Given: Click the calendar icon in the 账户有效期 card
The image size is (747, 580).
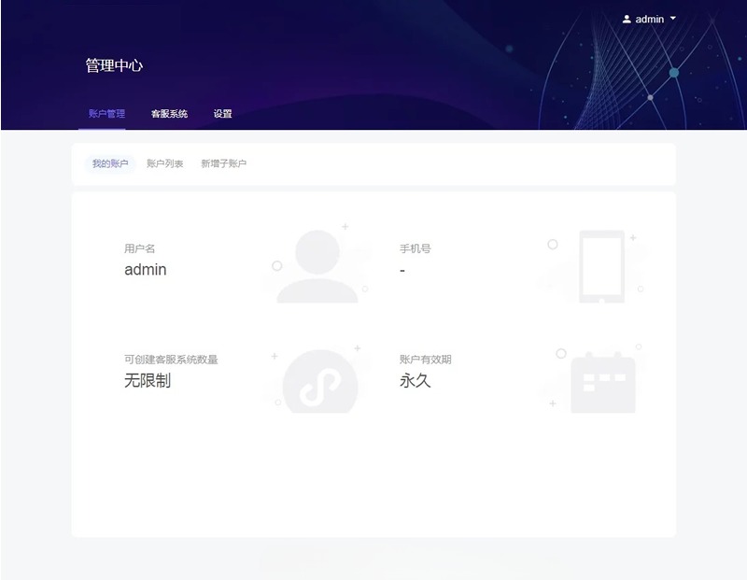Looking at the screenshot, I should [601, 380].
